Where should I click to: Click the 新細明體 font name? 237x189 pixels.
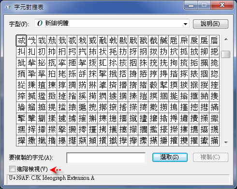(57, 23)
